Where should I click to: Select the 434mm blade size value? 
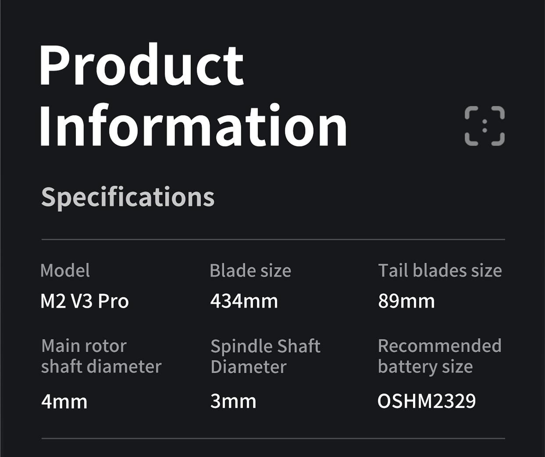pyautogui.click(x=244, y=301)
